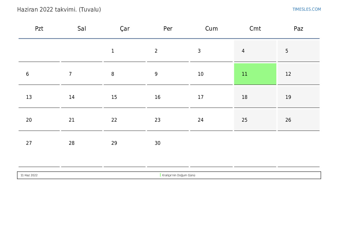Click the Çar weekday header
The width and height of the screenshot is (338, 239).
[125, 29]
